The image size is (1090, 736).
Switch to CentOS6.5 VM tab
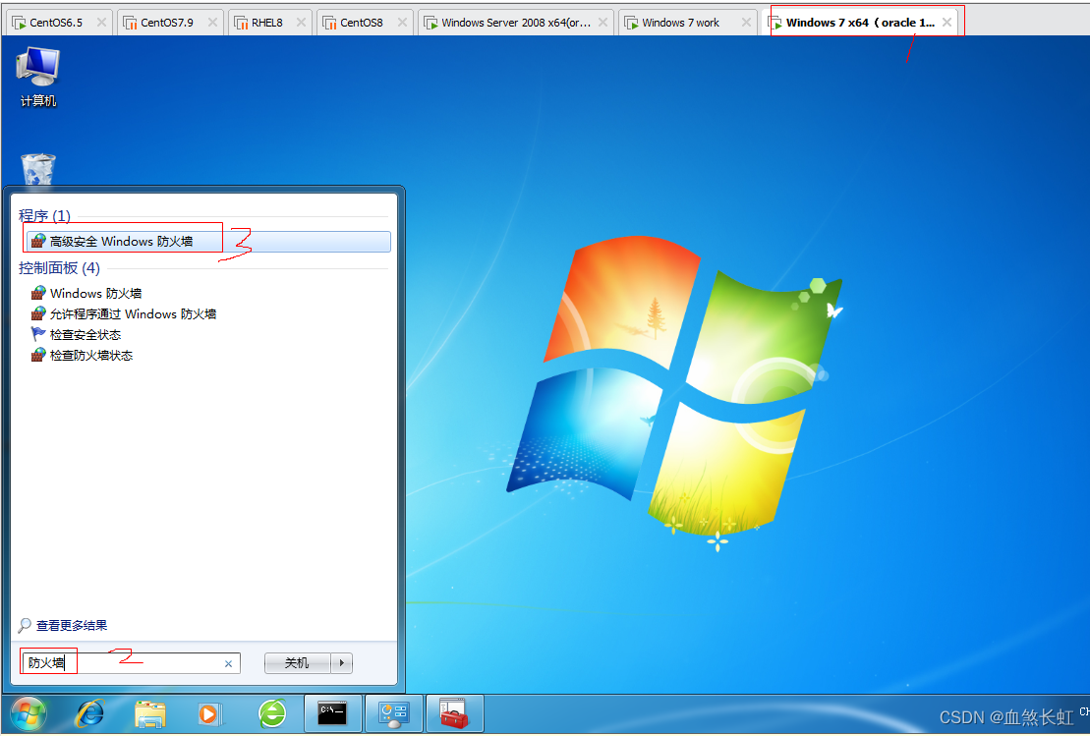(56, 23)
